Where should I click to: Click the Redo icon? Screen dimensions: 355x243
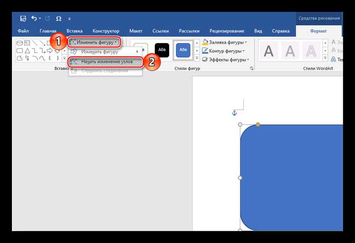[x=47, y=18]
